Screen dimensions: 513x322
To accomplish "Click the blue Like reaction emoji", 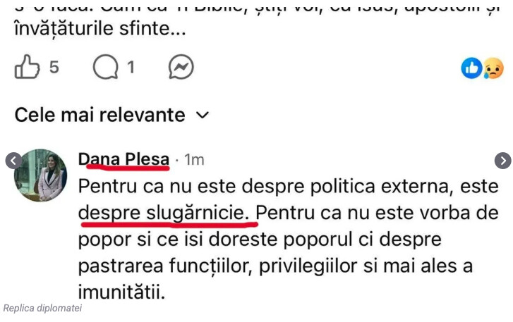I will [x=471, y=68].
